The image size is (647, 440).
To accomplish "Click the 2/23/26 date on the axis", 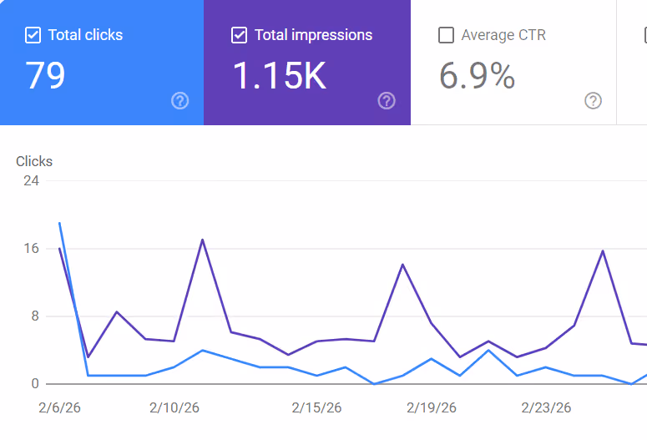I will click(546, 408).
